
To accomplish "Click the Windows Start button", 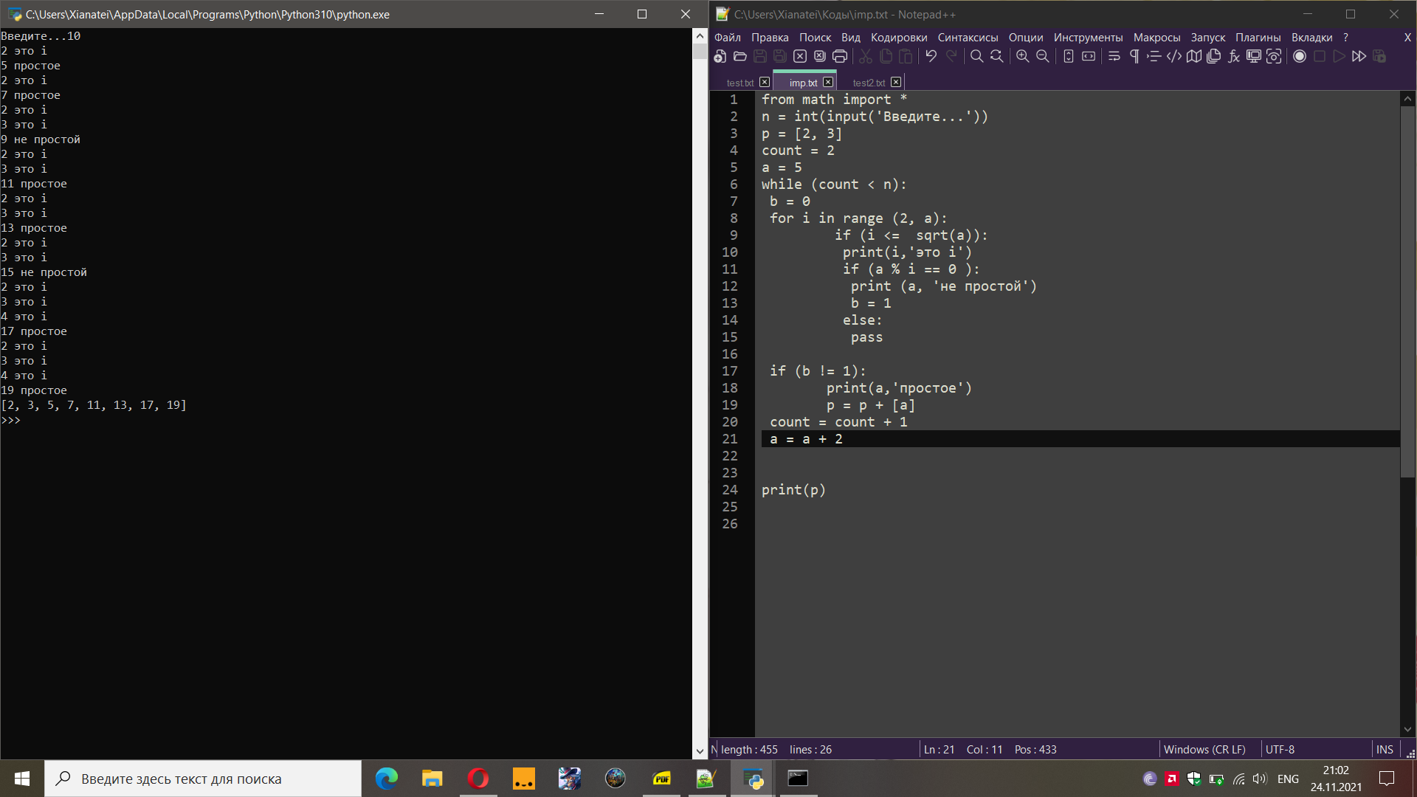I will click(22, 779).
